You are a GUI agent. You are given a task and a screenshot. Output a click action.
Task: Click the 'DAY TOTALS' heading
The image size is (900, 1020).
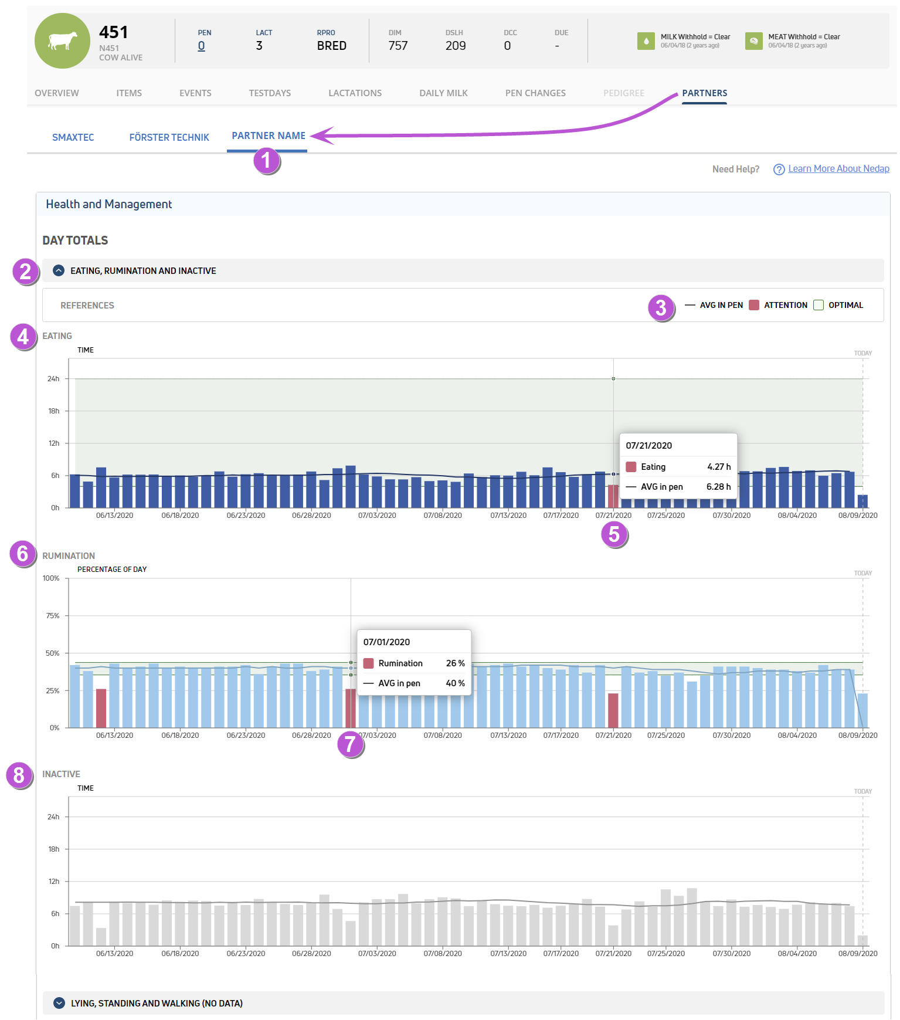75,240
